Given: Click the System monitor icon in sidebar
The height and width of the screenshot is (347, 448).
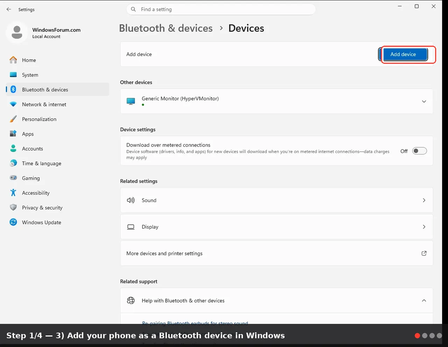Looking at the screenshot, I should [x=13, y=75].
